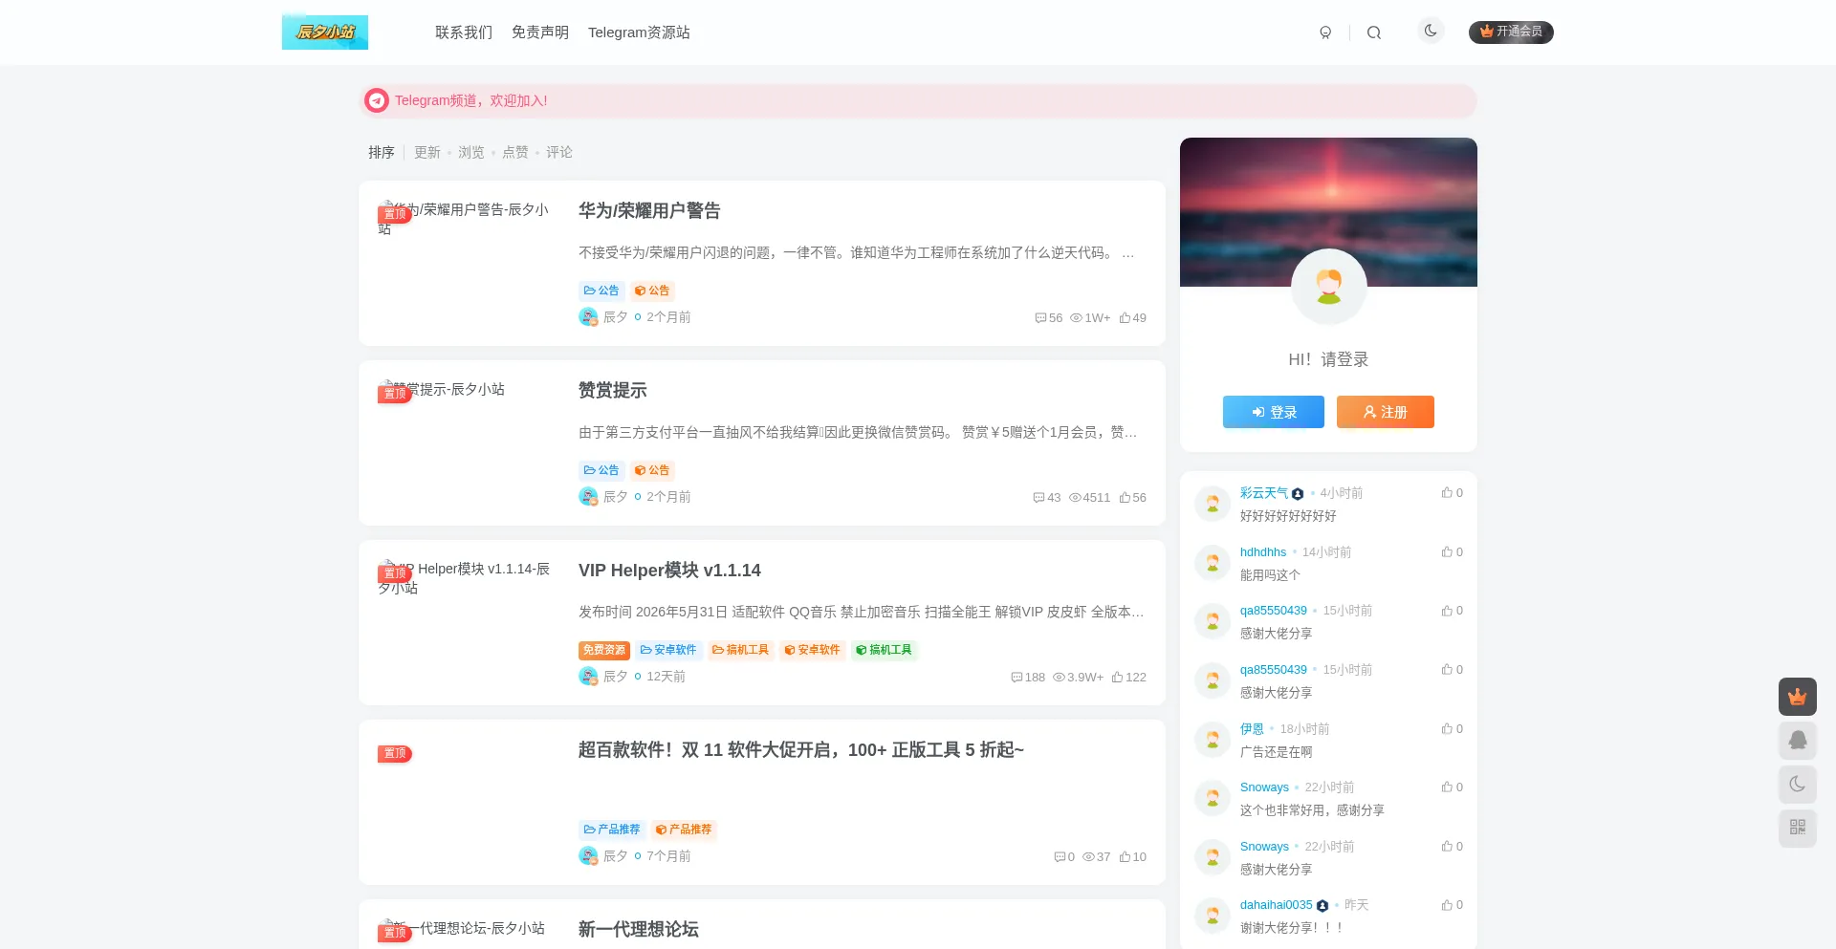Screen dimensions: 1836x949
Task: Click the 开通会员 membership button
Action: 1511,32
